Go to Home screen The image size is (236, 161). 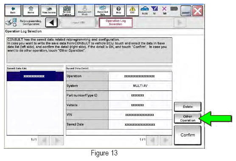click(x=31, y=10)
